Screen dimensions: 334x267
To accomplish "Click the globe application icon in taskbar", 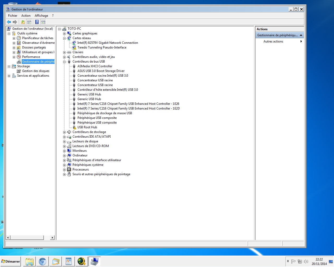I will coord(81,262).
